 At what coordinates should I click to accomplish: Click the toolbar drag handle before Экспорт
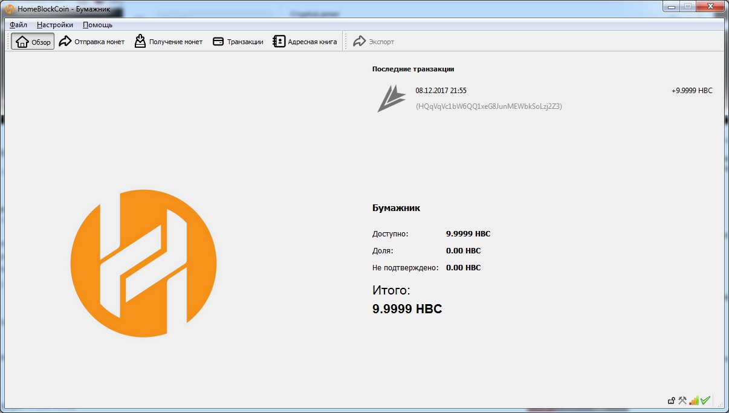click(x=347, y=42)
